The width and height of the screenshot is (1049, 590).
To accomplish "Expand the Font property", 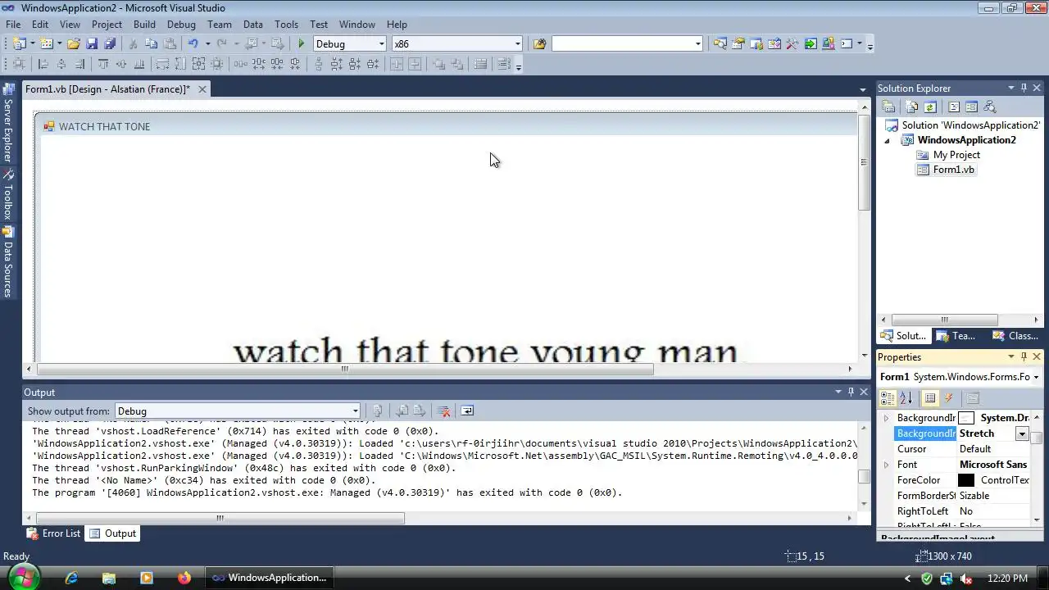I will tap(886, 465).
